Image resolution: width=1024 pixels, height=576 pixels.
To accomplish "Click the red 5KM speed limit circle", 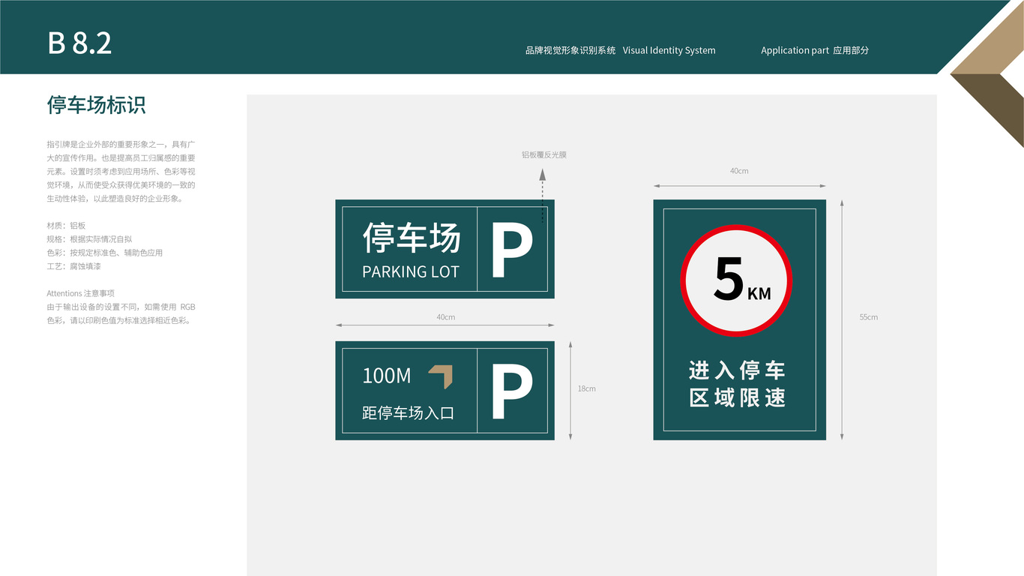I will pos(736,280).
